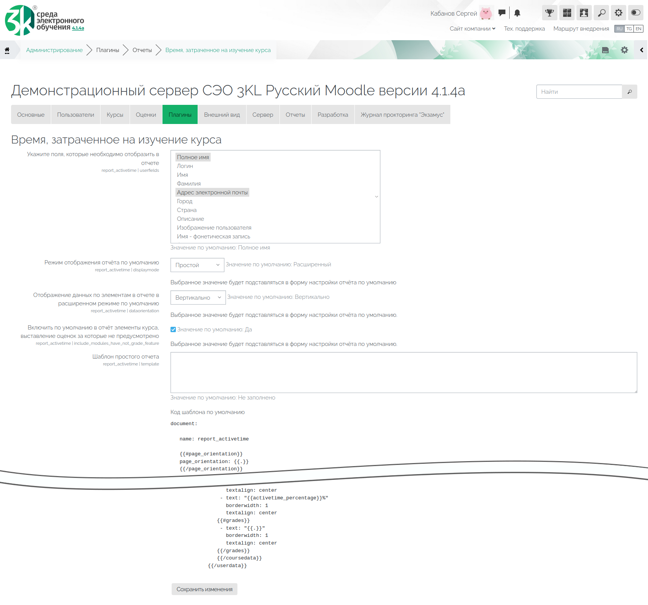Click the magnifier search icon in header
This screenshot has width=648, height=605.
click(x=601, y=13)
